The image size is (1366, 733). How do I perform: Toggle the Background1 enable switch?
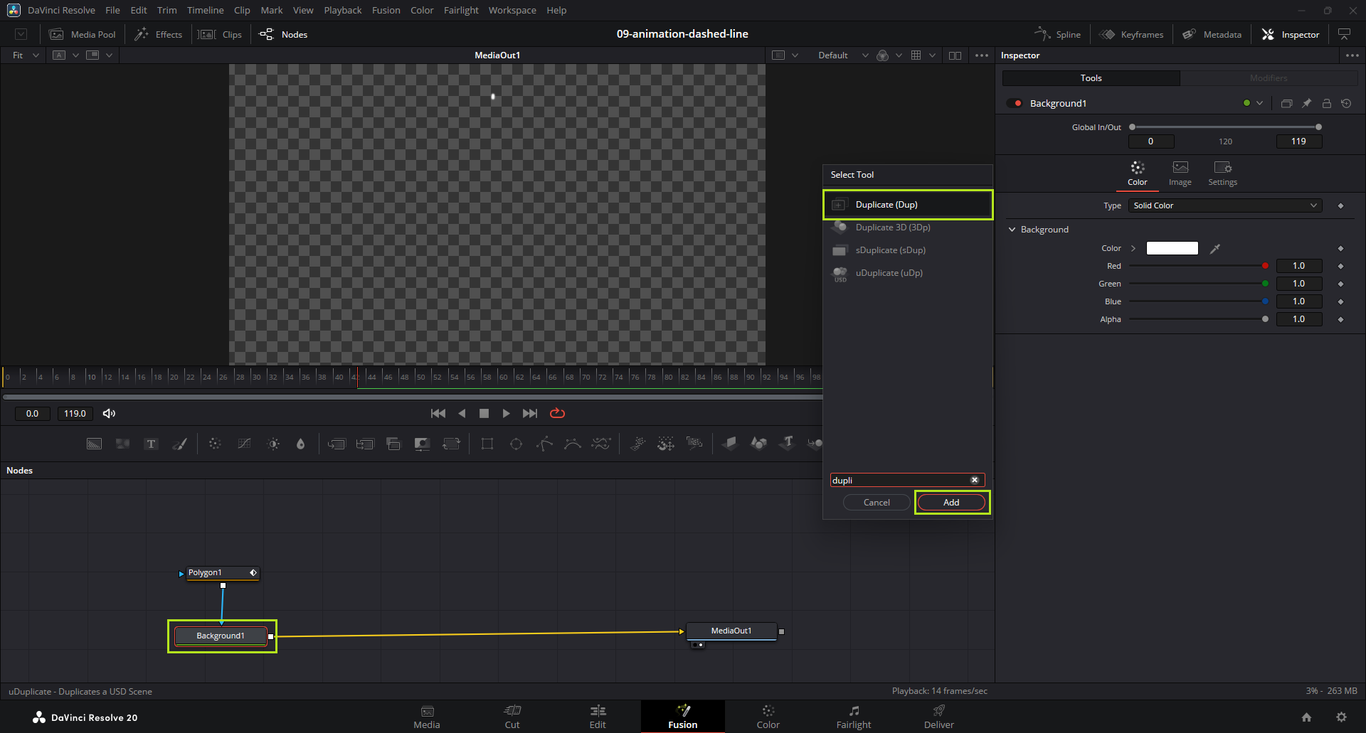(1015, 103)
